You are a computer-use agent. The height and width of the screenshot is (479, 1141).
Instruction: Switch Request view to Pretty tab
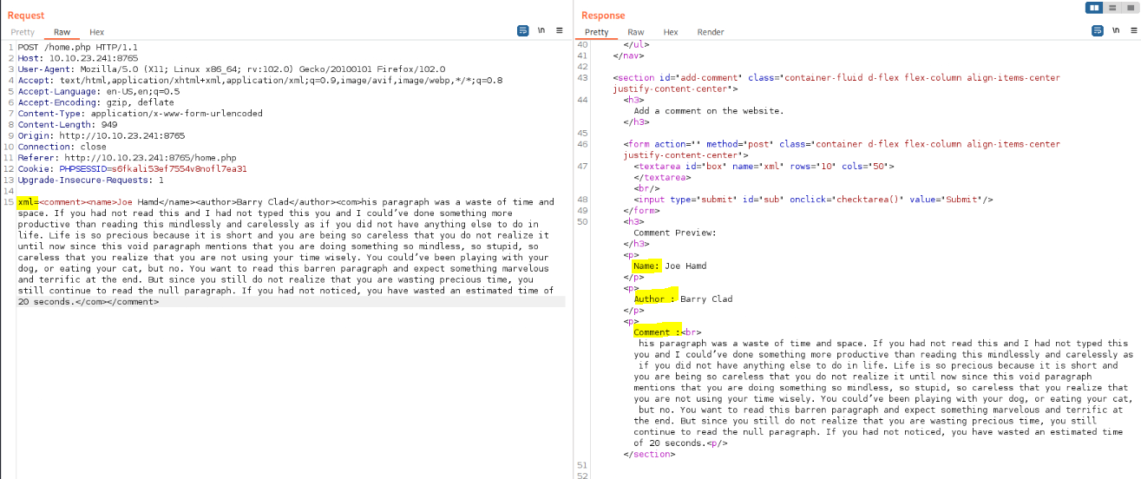click(x=23, y=32)
